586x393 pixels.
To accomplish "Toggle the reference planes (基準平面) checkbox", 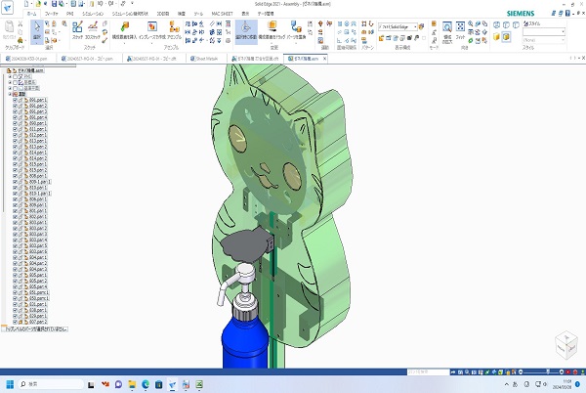I will (15, 88).
